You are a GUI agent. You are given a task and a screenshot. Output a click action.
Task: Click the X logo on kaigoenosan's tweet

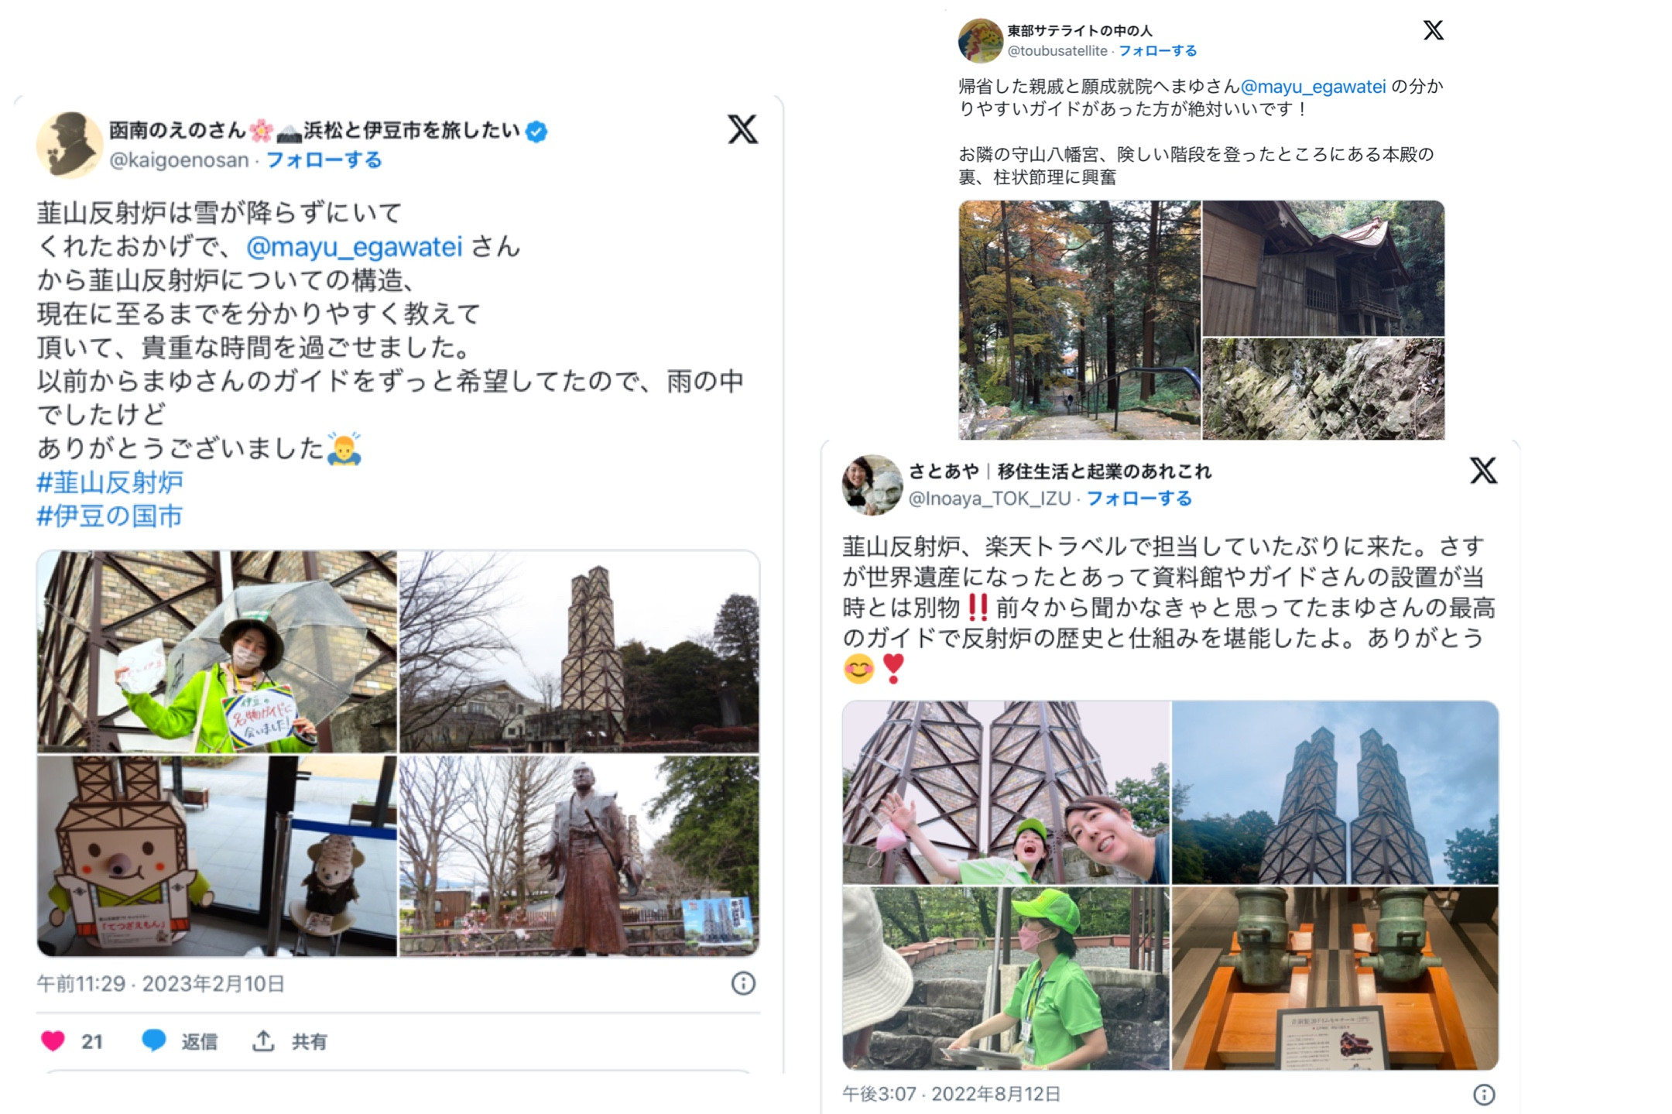[742, 129]
